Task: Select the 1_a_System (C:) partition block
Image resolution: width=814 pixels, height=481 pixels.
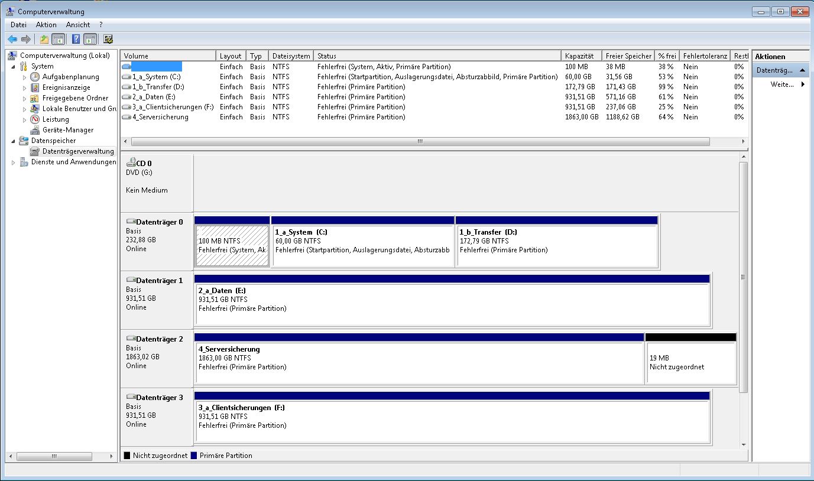Action: (x=362, y=242)
